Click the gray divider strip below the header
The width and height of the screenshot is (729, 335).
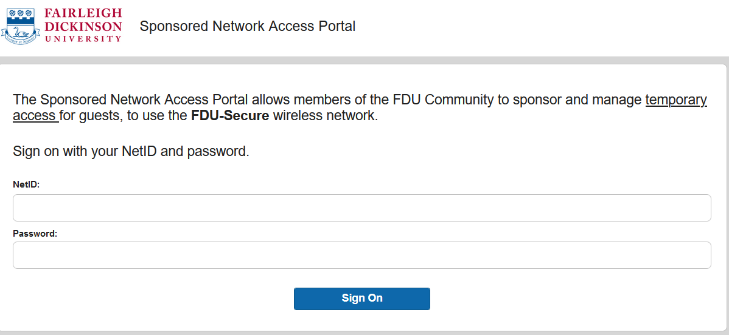point(364,60)
